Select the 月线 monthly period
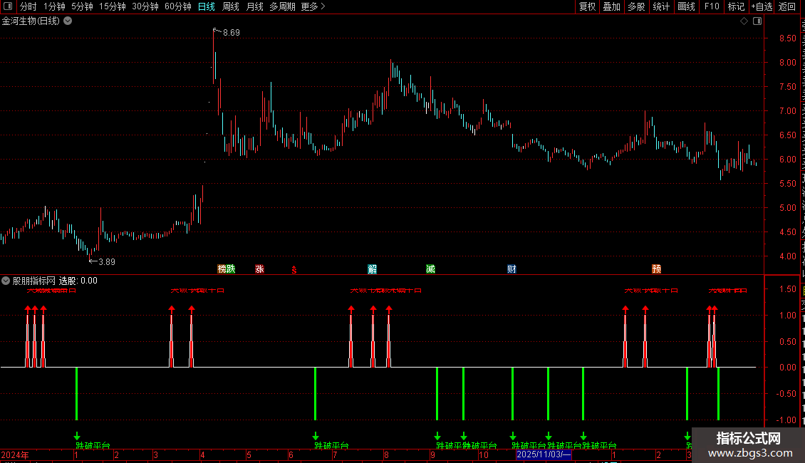This screenshot has height=463, width=805. (254, 6)
